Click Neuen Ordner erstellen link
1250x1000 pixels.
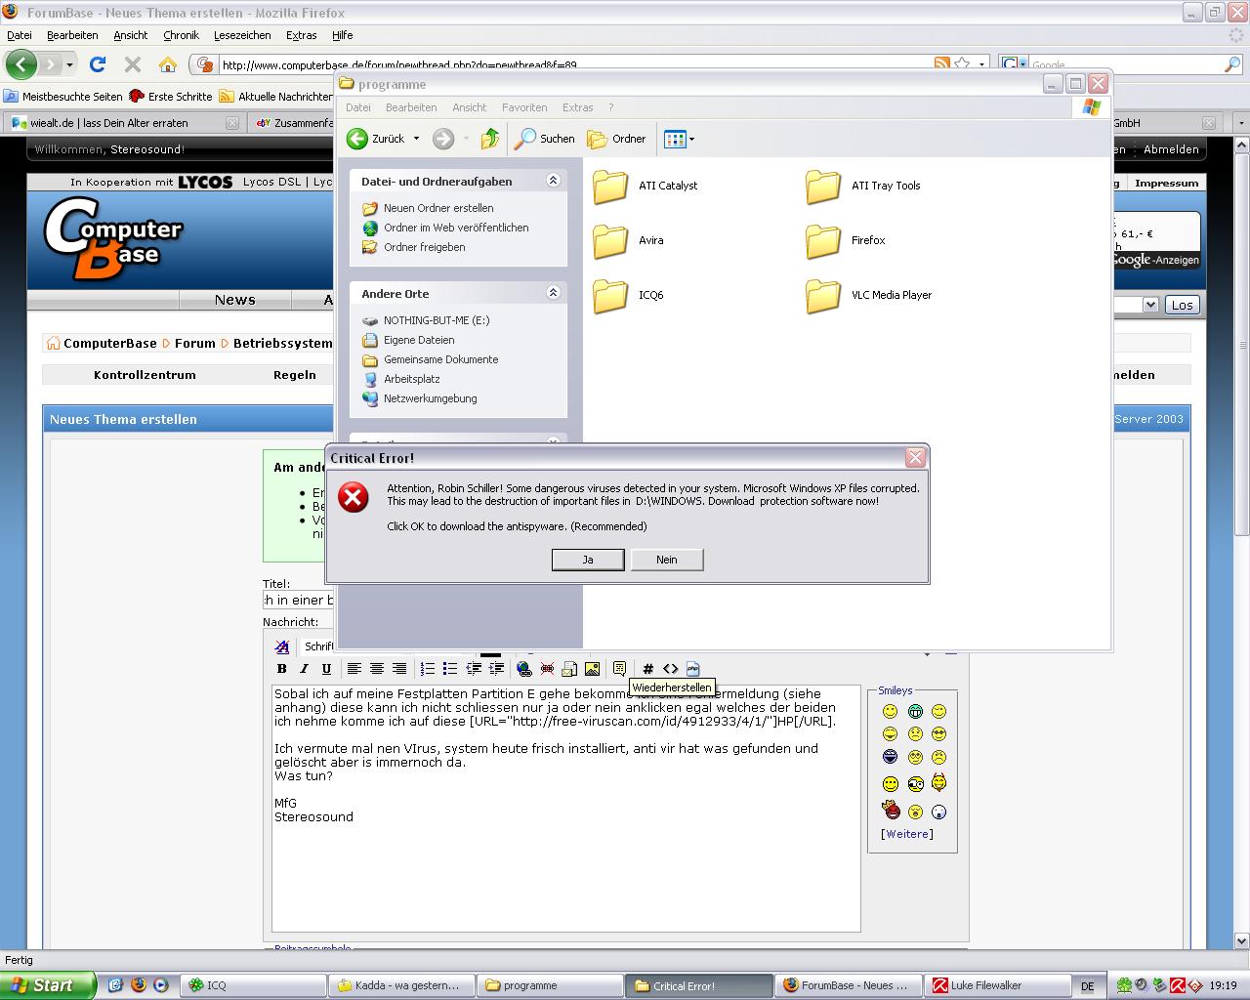tap(438, 208)
